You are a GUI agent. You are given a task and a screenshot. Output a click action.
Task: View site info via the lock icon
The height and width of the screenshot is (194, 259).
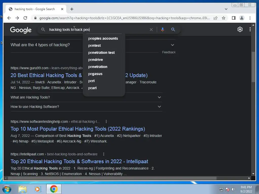tap(35, 18)
